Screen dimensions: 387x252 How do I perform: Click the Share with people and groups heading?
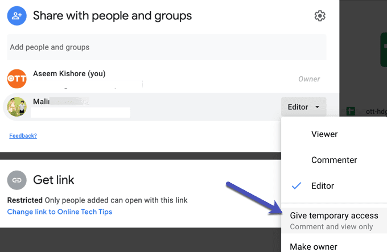click(x=112, y=16)
